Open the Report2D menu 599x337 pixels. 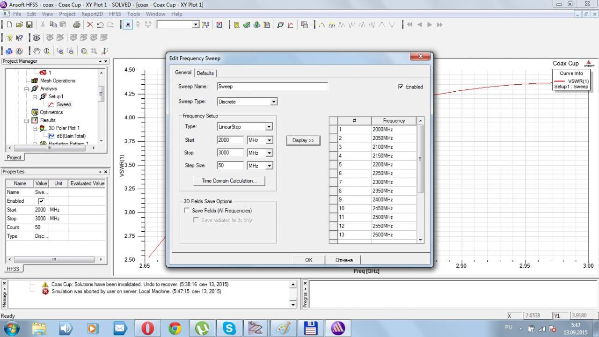pos(92,14)
